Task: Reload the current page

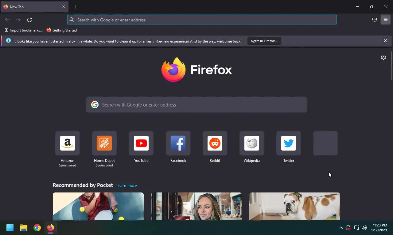Action: click(29, 20)
